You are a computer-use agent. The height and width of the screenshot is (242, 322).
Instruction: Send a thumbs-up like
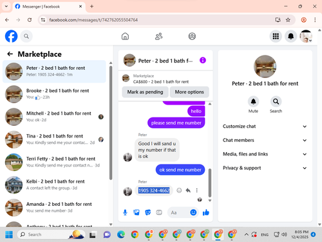206,212
